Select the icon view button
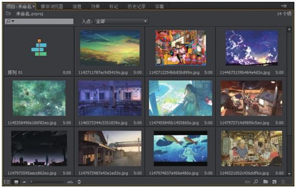Viewport: 296px width, 188px height. click(x=16, y=182)
